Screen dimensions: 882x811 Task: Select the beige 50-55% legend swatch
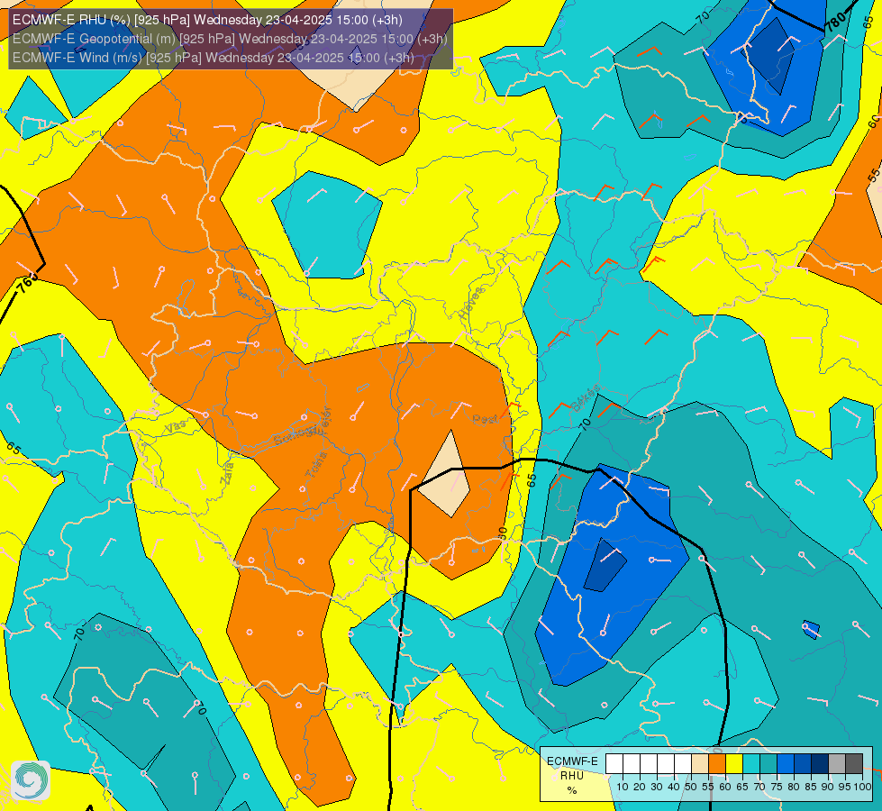tap(700, 764)
